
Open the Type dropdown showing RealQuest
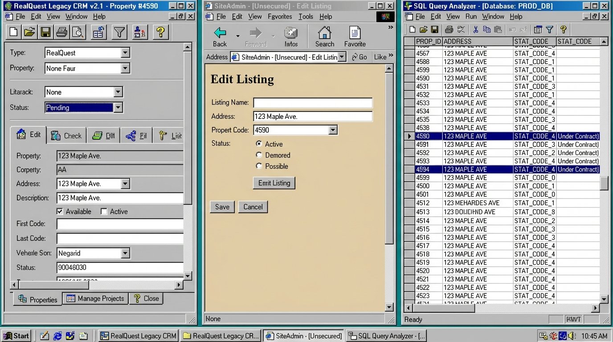[x=125, y=53]
